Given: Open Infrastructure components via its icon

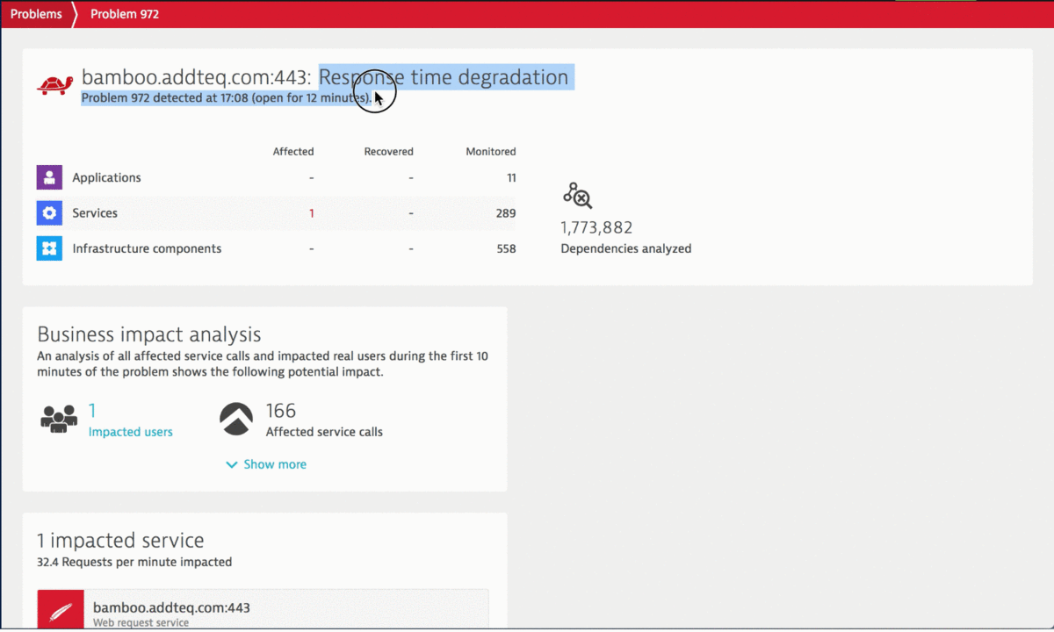Looking at the screenshot, I should pos(49,248).
